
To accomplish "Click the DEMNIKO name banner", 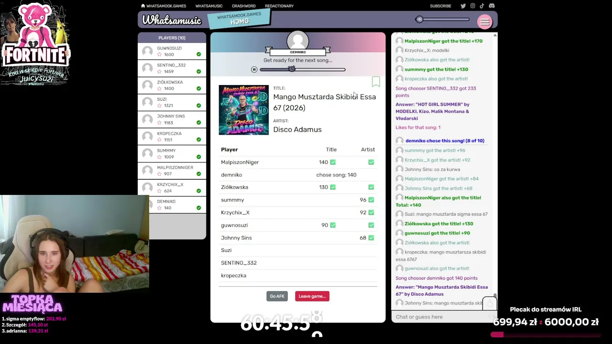I will [297, 52].
